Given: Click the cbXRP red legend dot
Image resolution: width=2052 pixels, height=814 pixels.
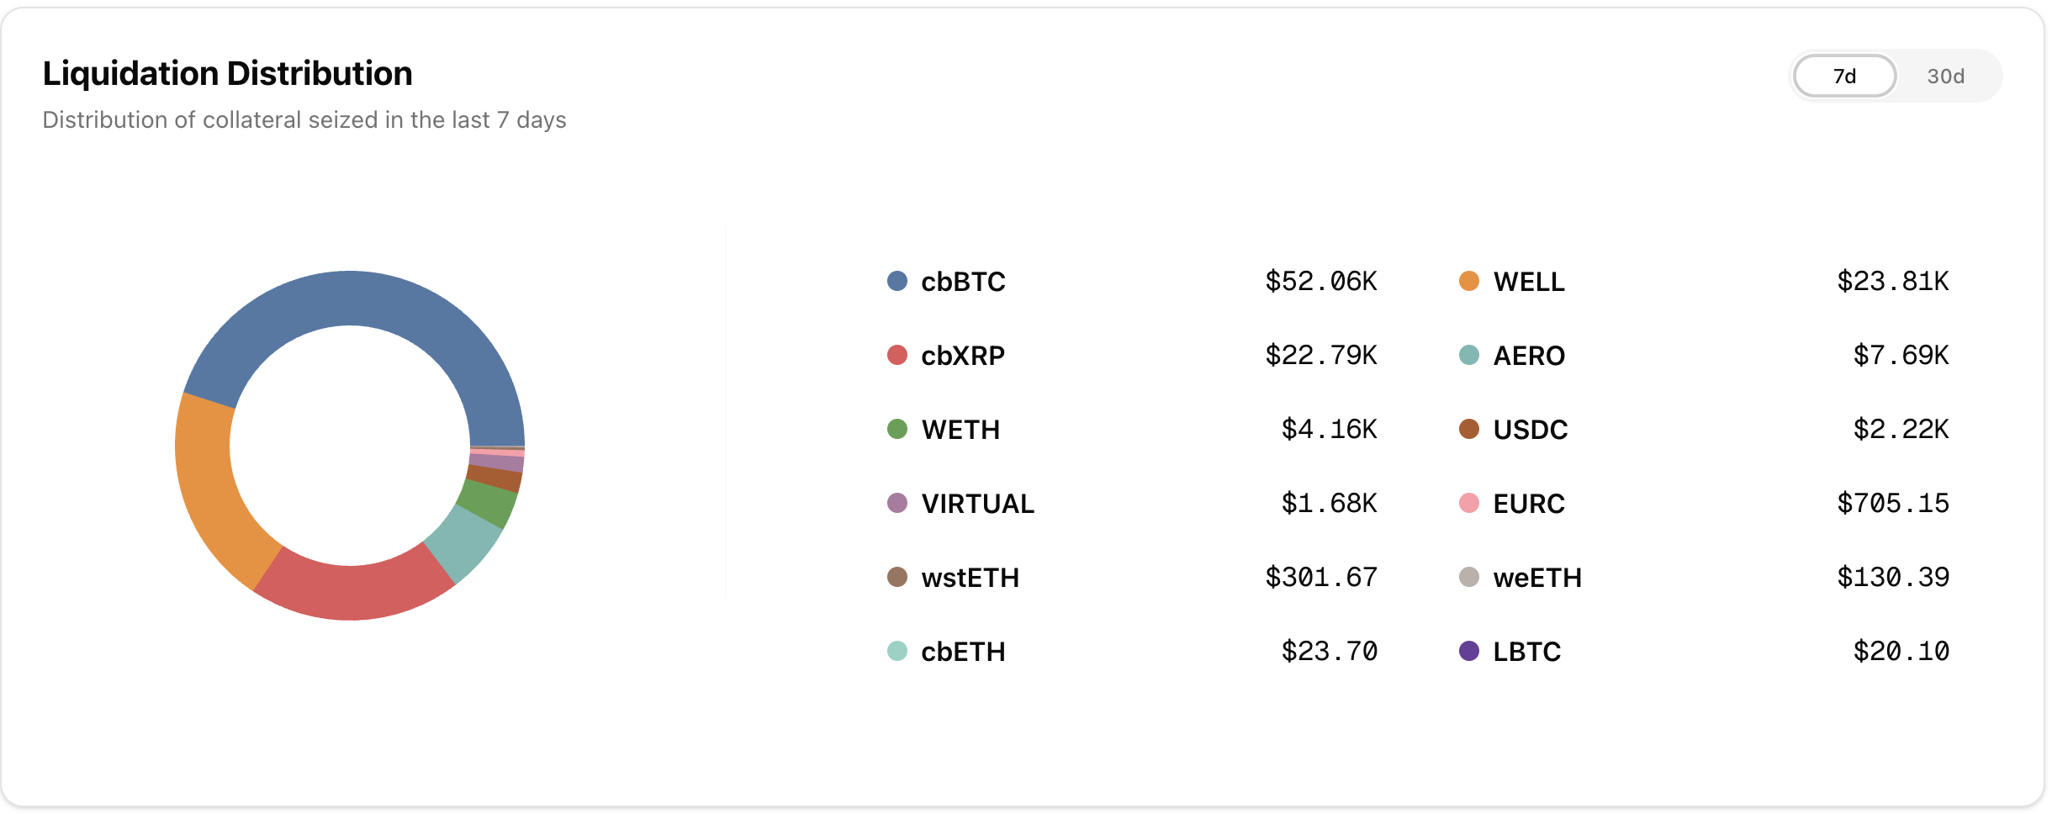Looking at the screenshot, I should tap(897, 355).
